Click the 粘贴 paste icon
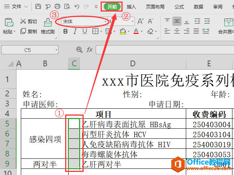This screenshot has height=175, width=234. tap(9, 22)
